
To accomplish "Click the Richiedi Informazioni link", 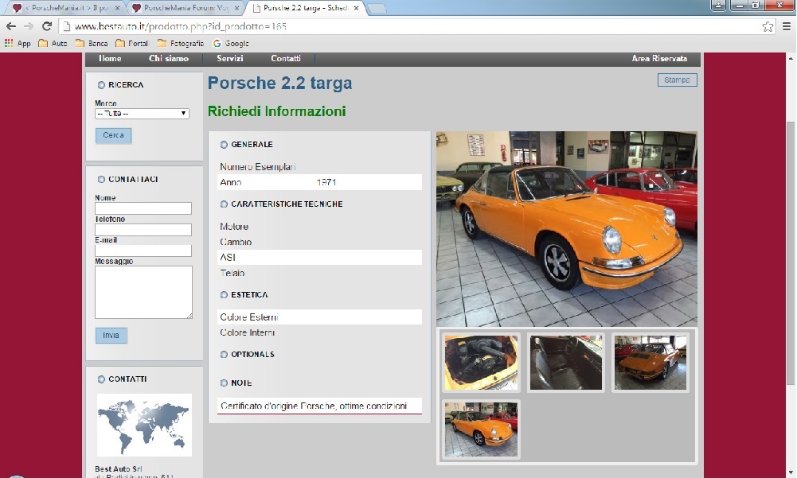I will (276, 111).
